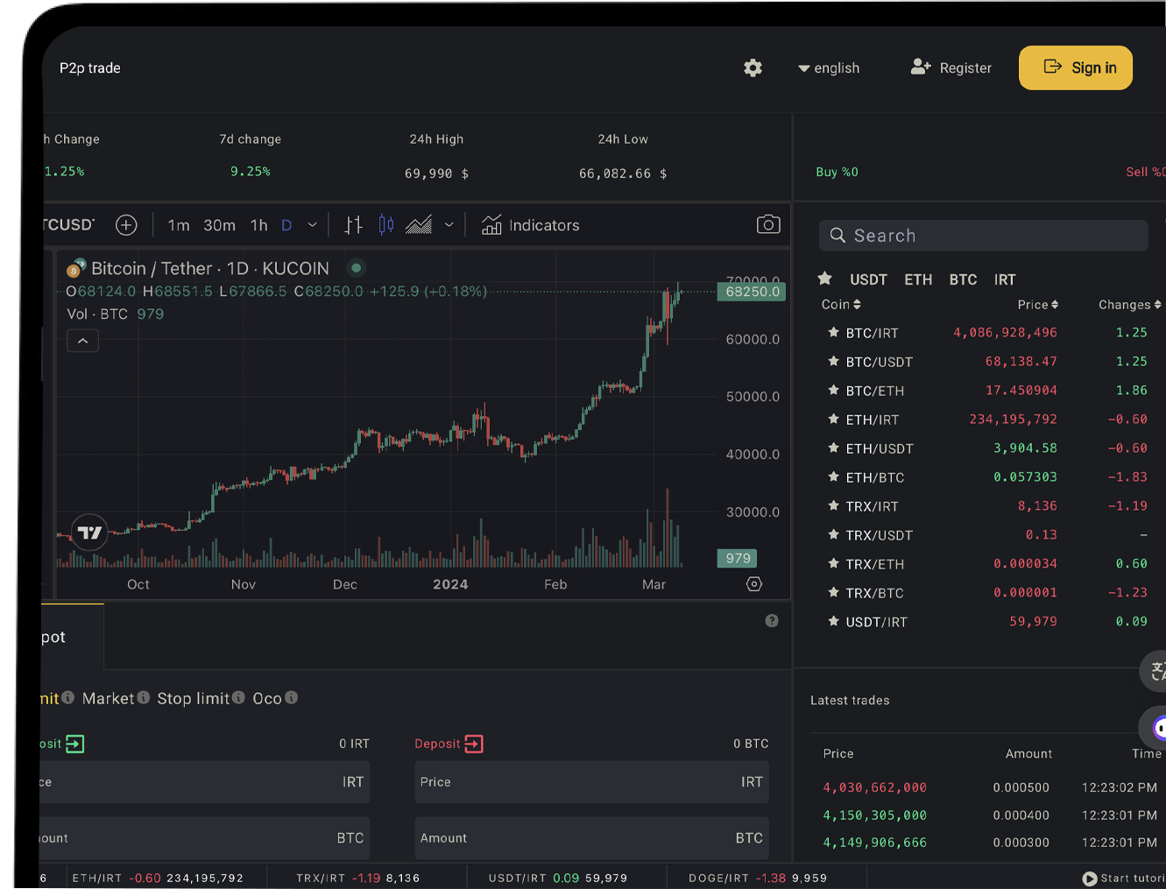Click the Sign in button
Viewport: 1166px width, 889px height.
coord(1075,68)
